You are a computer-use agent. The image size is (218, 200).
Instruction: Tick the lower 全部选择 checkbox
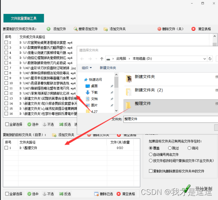point(7,194)
